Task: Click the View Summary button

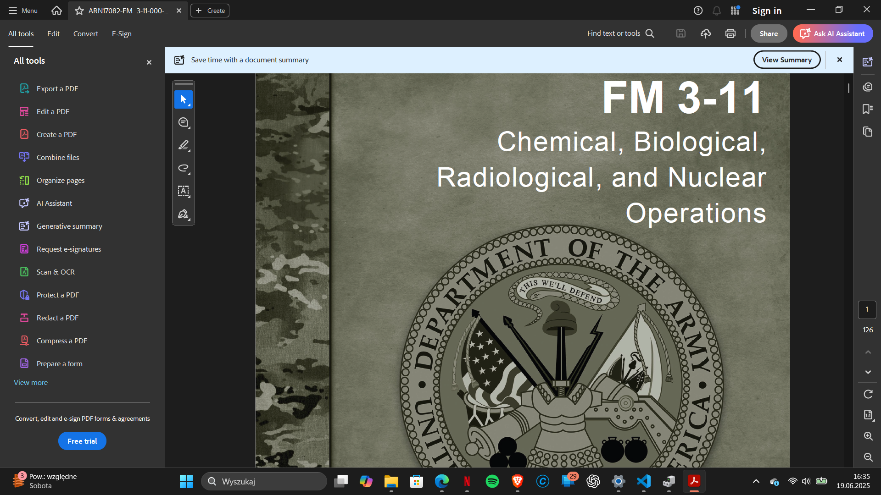Action: (787, 60)
